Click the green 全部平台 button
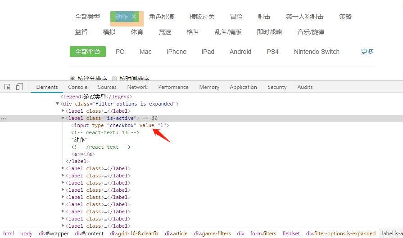 [x=88, y=52]
